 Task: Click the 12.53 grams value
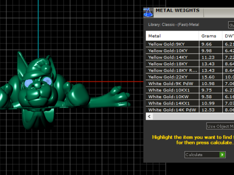(x=208, y=110)
